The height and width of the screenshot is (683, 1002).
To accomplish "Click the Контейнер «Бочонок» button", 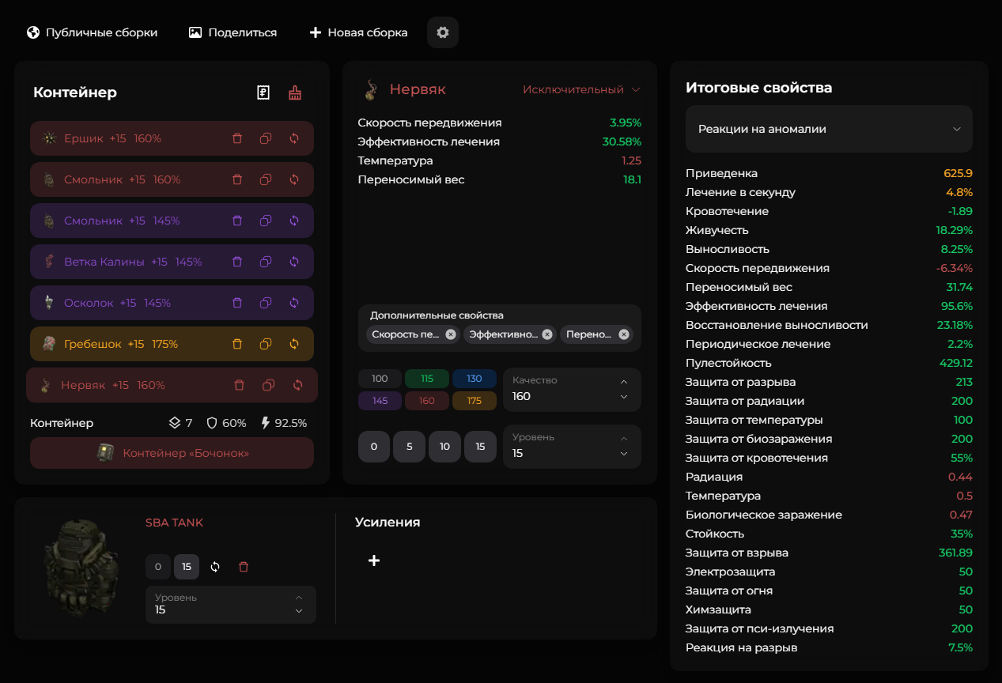I will 172,453.
